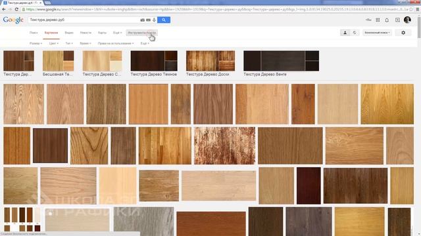
Task: Open the rusty peeling wood texture thumbnail
Action: (224, 146)
